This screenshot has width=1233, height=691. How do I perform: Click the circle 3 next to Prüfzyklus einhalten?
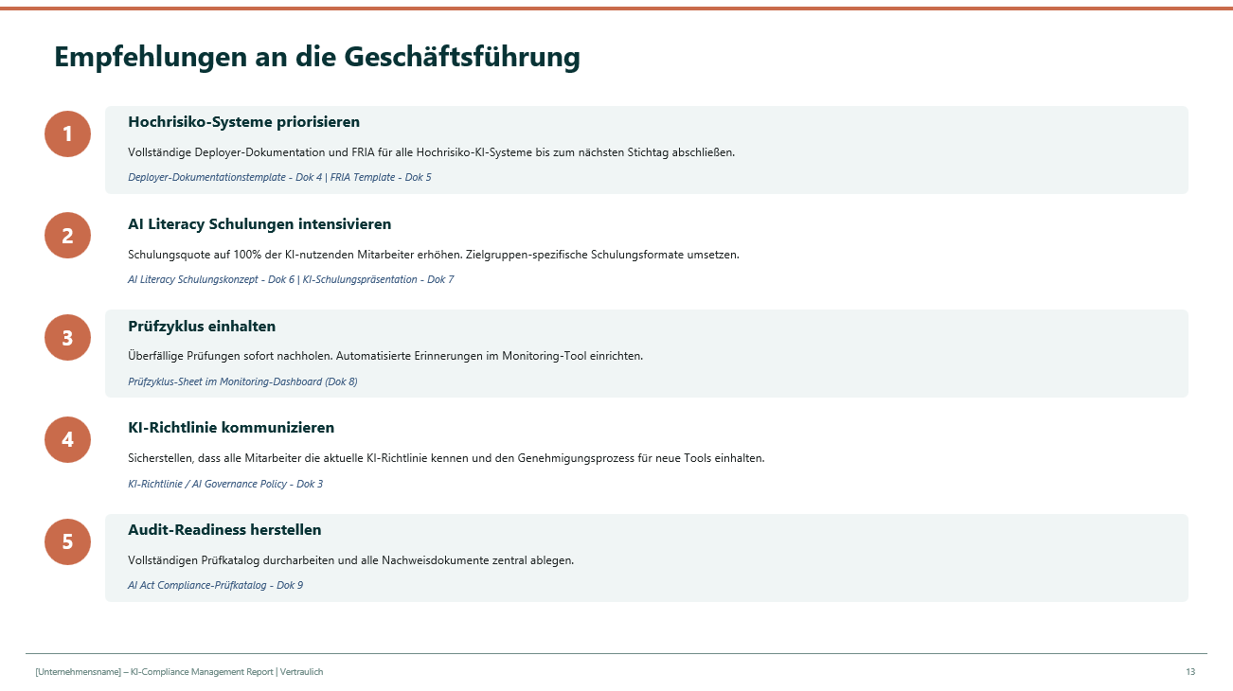click(x=67, y=337)
